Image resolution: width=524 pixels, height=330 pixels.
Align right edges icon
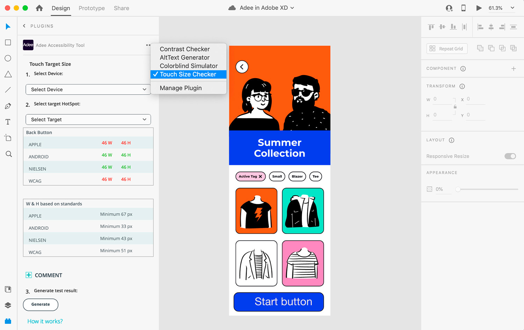(502, 27)
